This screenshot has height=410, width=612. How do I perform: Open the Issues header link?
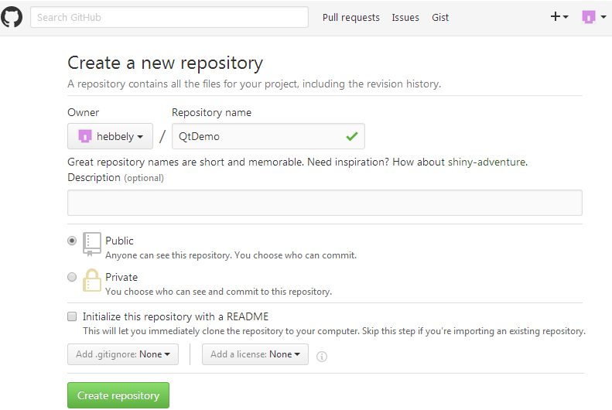[405, 18]
